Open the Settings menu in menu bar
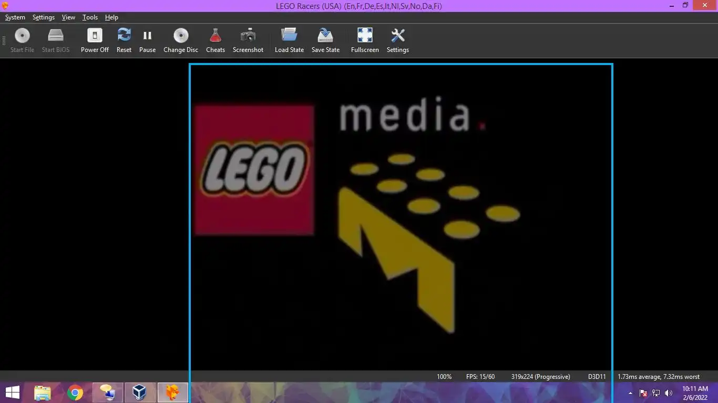This screenshot has width=718, height=403. click(44, 17)
